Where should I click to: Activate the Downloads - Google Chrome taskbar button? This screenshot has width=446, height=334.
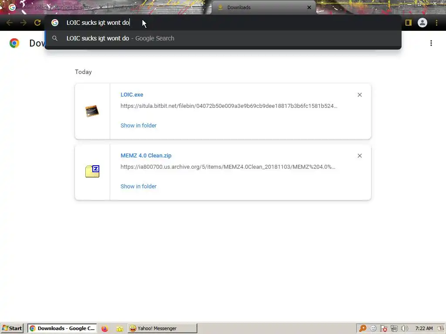62,328
